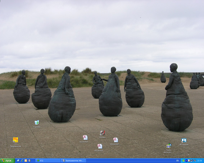204x163 pixels.
Task: Select the WinView desktop shortcut
Action: tap(103, 134)
